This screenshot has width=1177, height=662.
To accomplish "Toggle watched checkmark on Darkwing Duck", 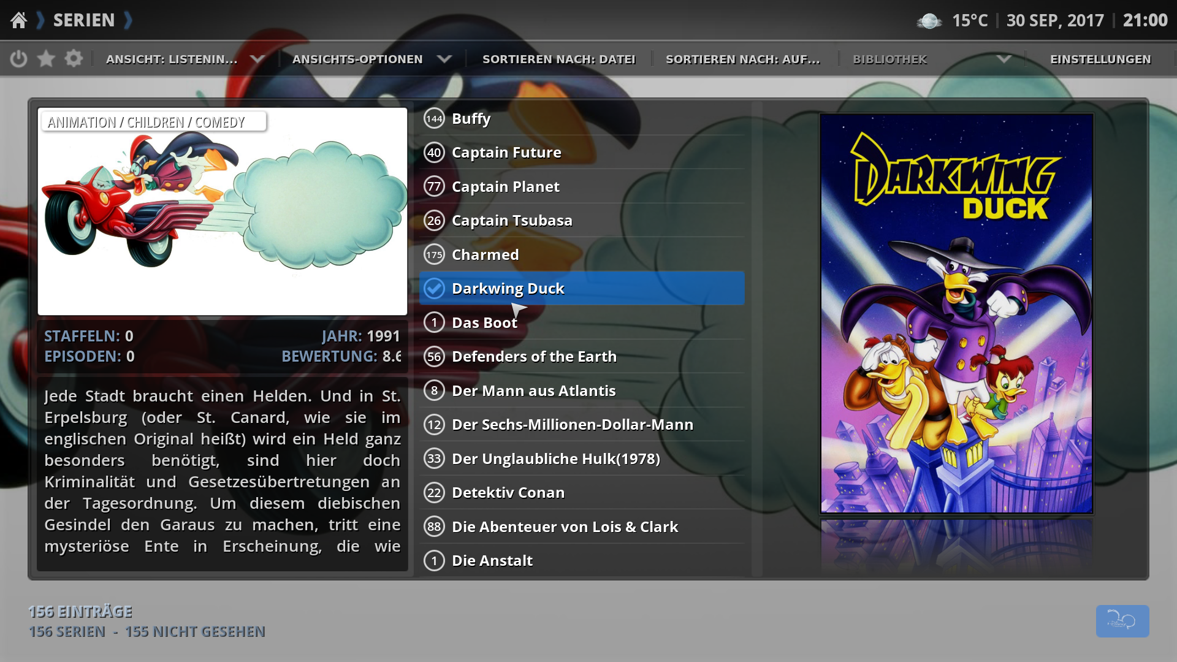I will (x=434, y=288).
